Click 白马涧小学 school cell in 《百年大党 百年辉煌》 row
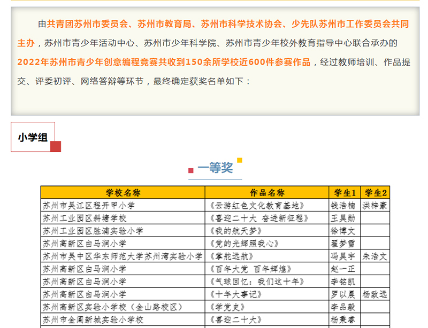Image resolution: width=428 pixels, height=328 pixels. [85, 269]
